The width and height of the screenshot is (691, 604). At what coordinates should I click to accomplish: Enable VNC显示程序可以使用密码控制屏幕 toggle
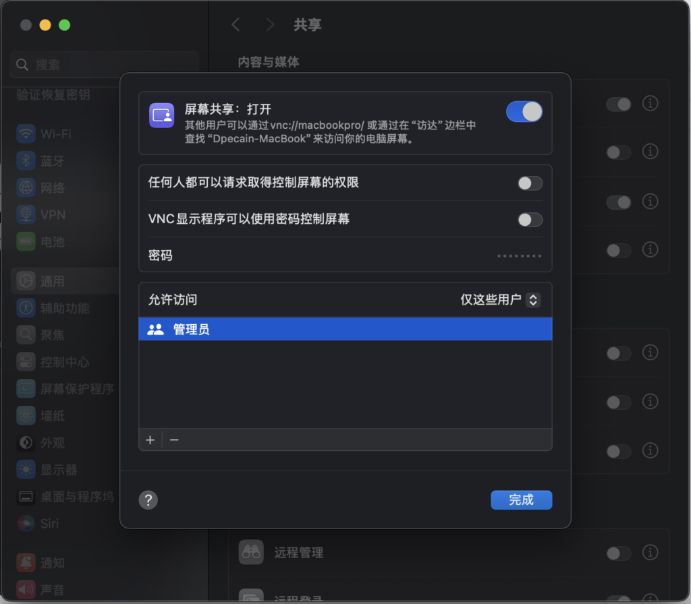tap(530, 220)
